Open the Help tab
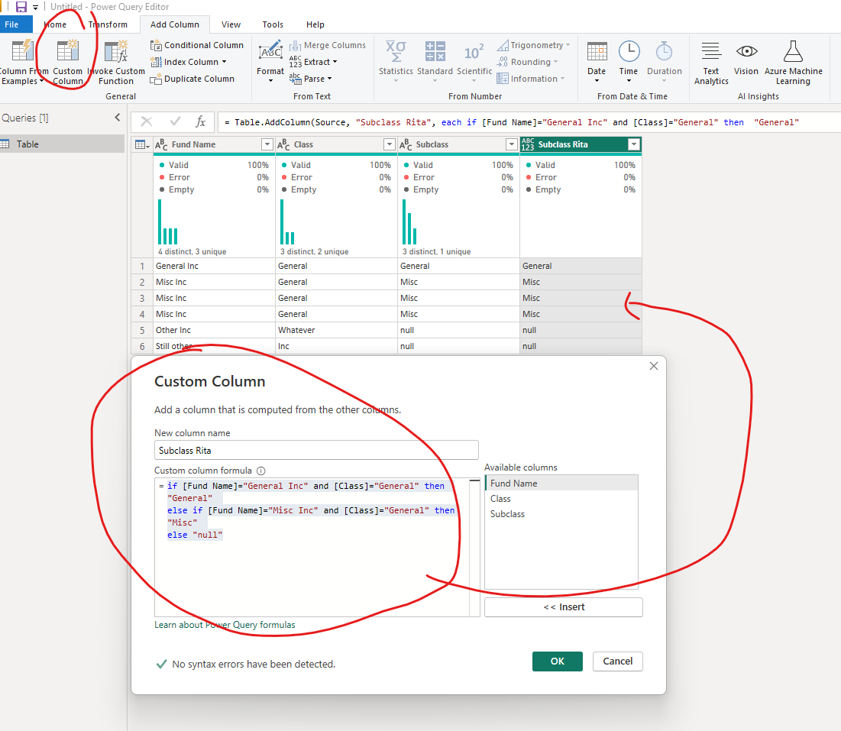 tap(315, 24)
